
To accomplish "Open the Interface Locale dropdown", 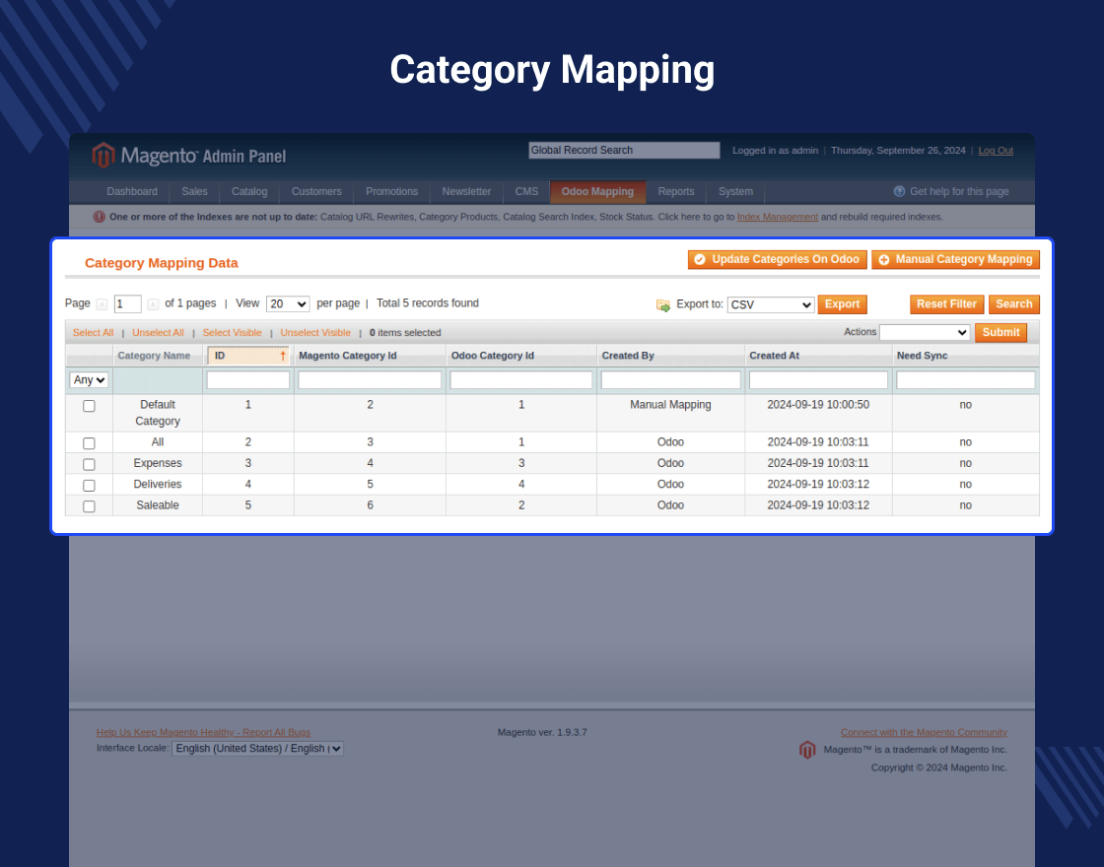I will click(257, 749).
